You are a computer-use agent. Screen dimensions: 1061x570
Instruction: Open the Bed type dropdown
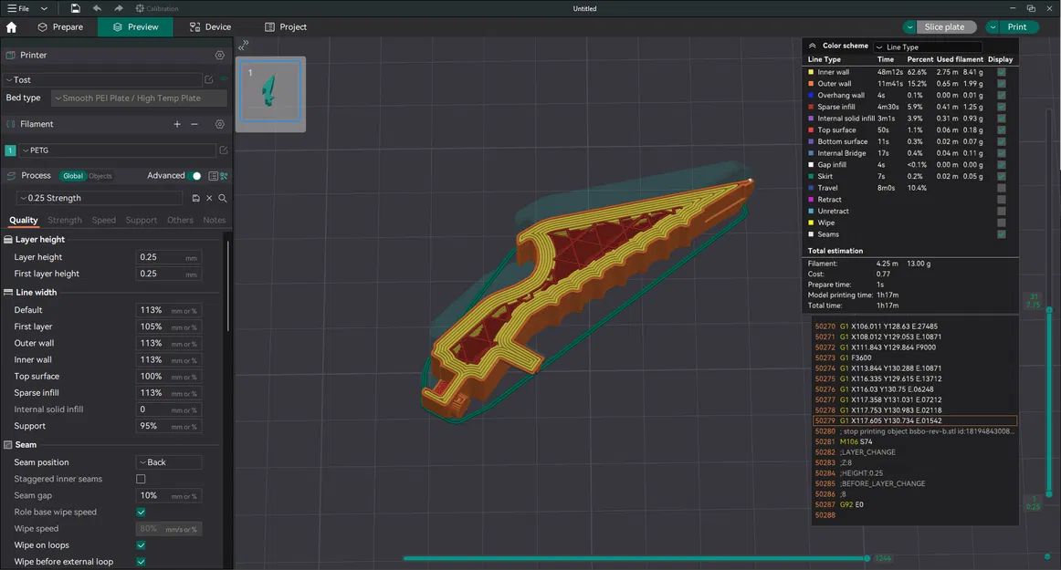[x=139, y=98]
